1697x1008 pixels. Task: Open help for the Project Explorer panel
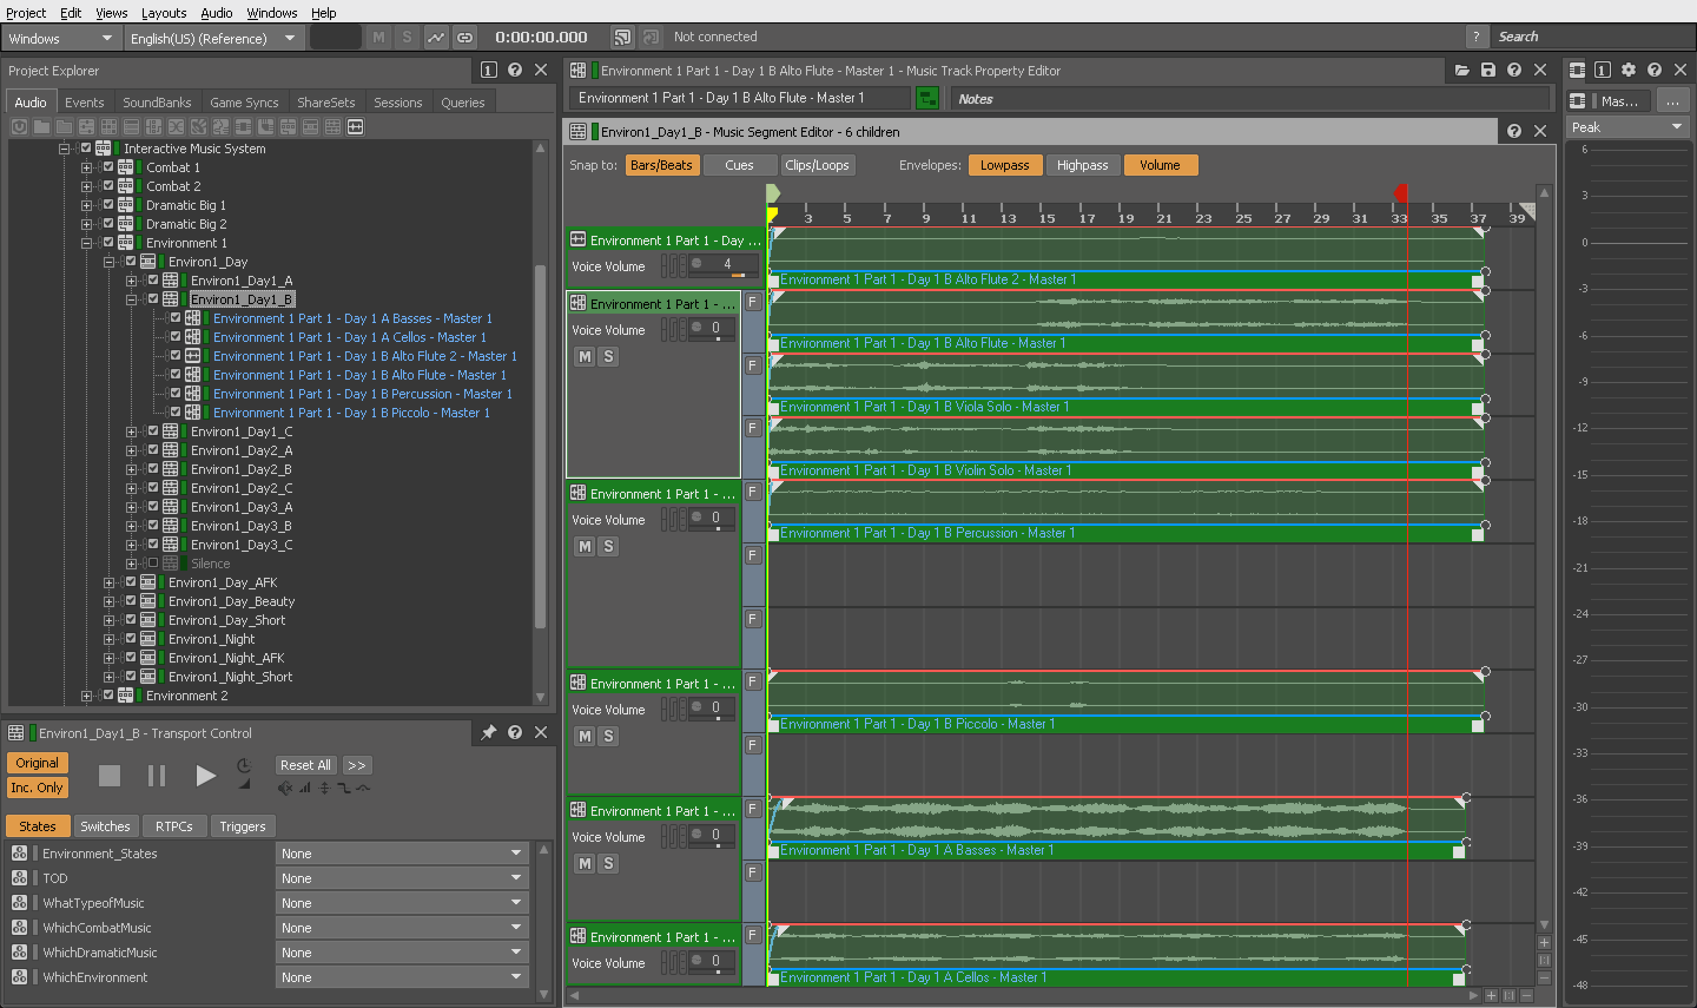[x=514, y=70]
